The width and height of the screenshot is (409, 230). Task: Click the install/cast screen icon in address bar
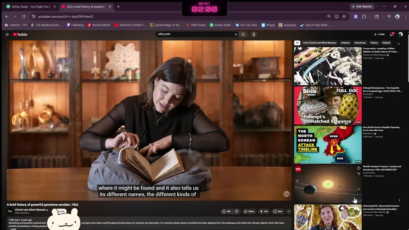[336, 17]
